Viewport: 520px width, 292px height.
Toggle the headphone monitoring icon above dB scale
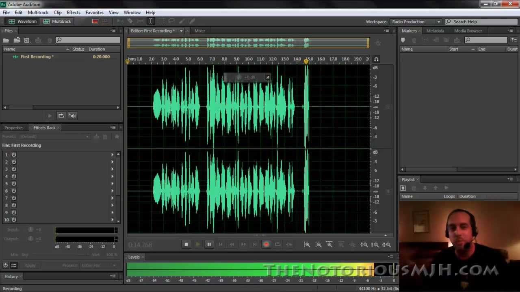[376, 60]
